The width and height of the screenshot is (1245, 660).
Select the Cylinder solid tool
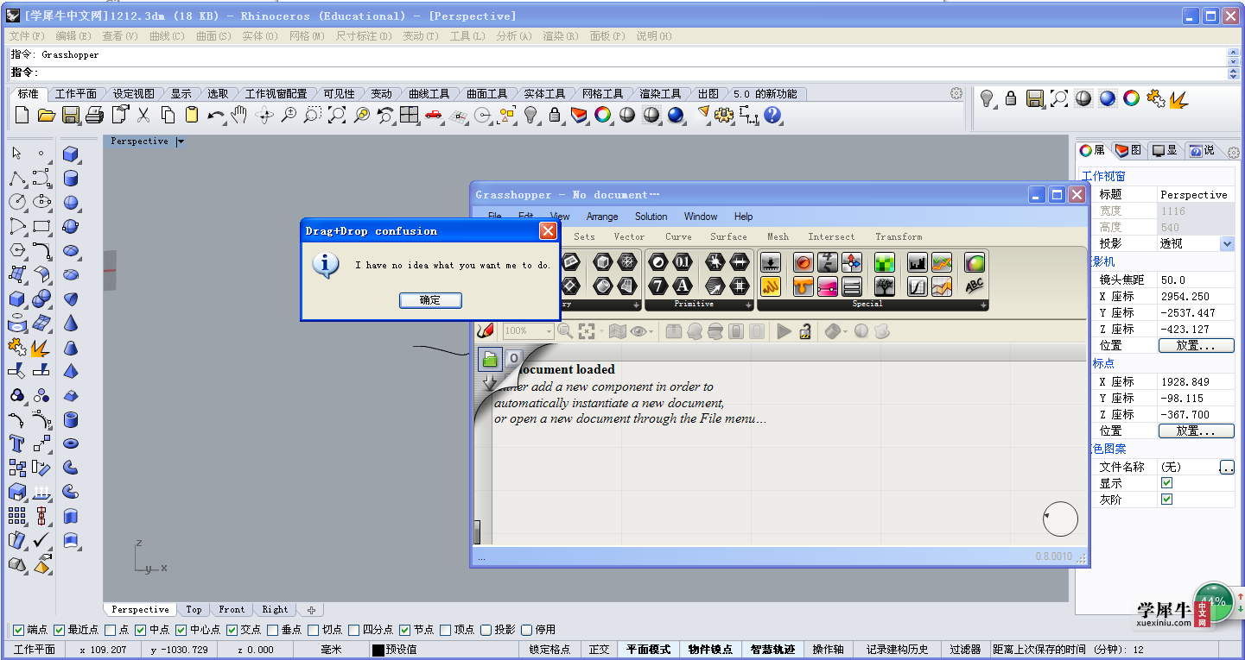pos(71,179)
